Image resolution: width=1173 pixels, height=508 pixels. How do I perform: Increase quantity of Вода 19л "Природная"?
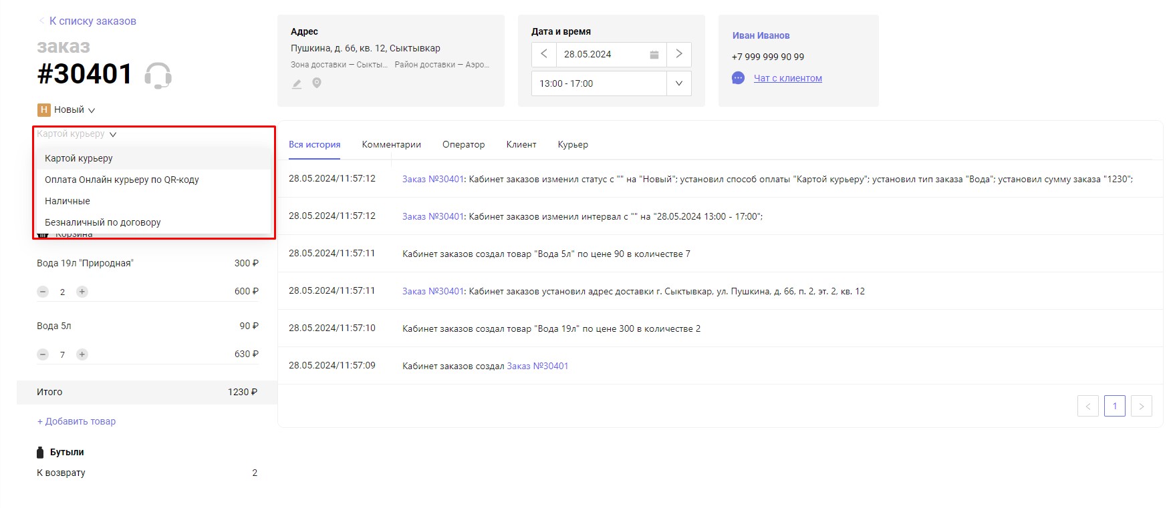point(82,292)
